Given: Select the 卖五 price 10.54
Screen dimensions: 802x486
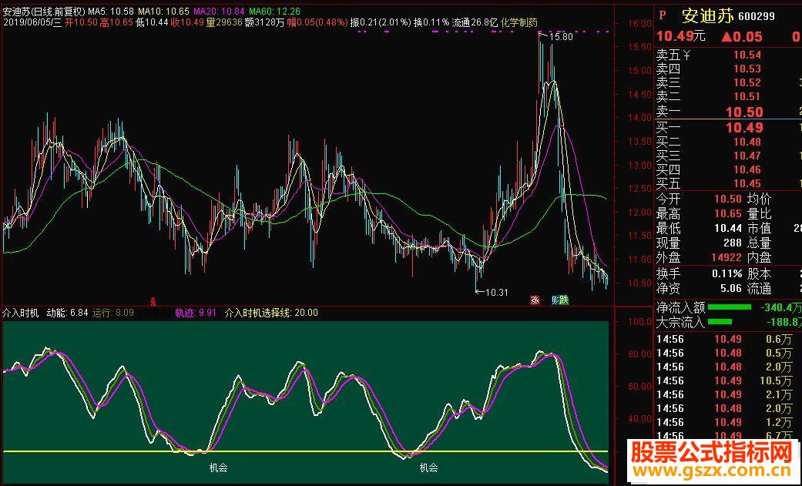Looking at the screenshot, I should click(747, 55).
